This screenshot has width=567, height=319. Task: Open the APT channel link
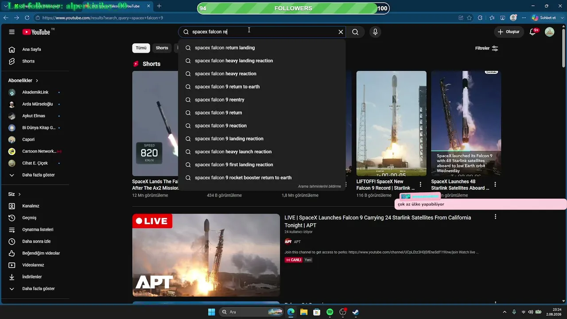click(x=297, y=242)
